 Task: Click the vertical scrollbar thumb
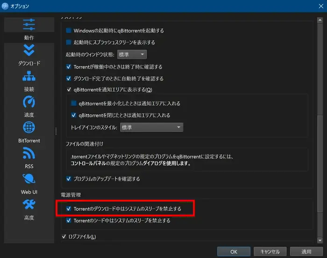pos(320,163)
